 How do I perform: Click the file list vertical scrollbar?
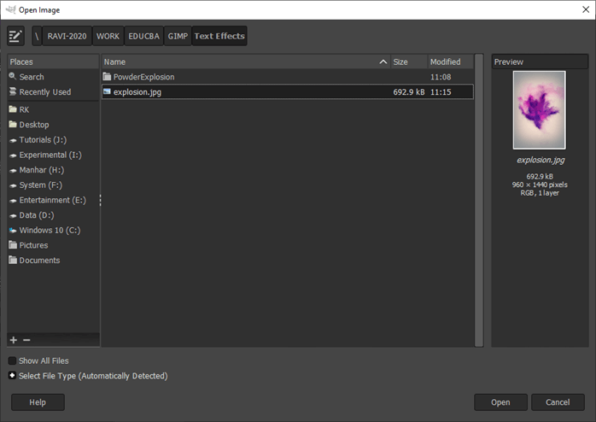479,201
